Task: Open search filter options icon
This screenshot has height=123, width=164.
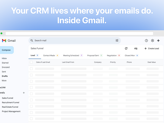Action: (117, 40)
